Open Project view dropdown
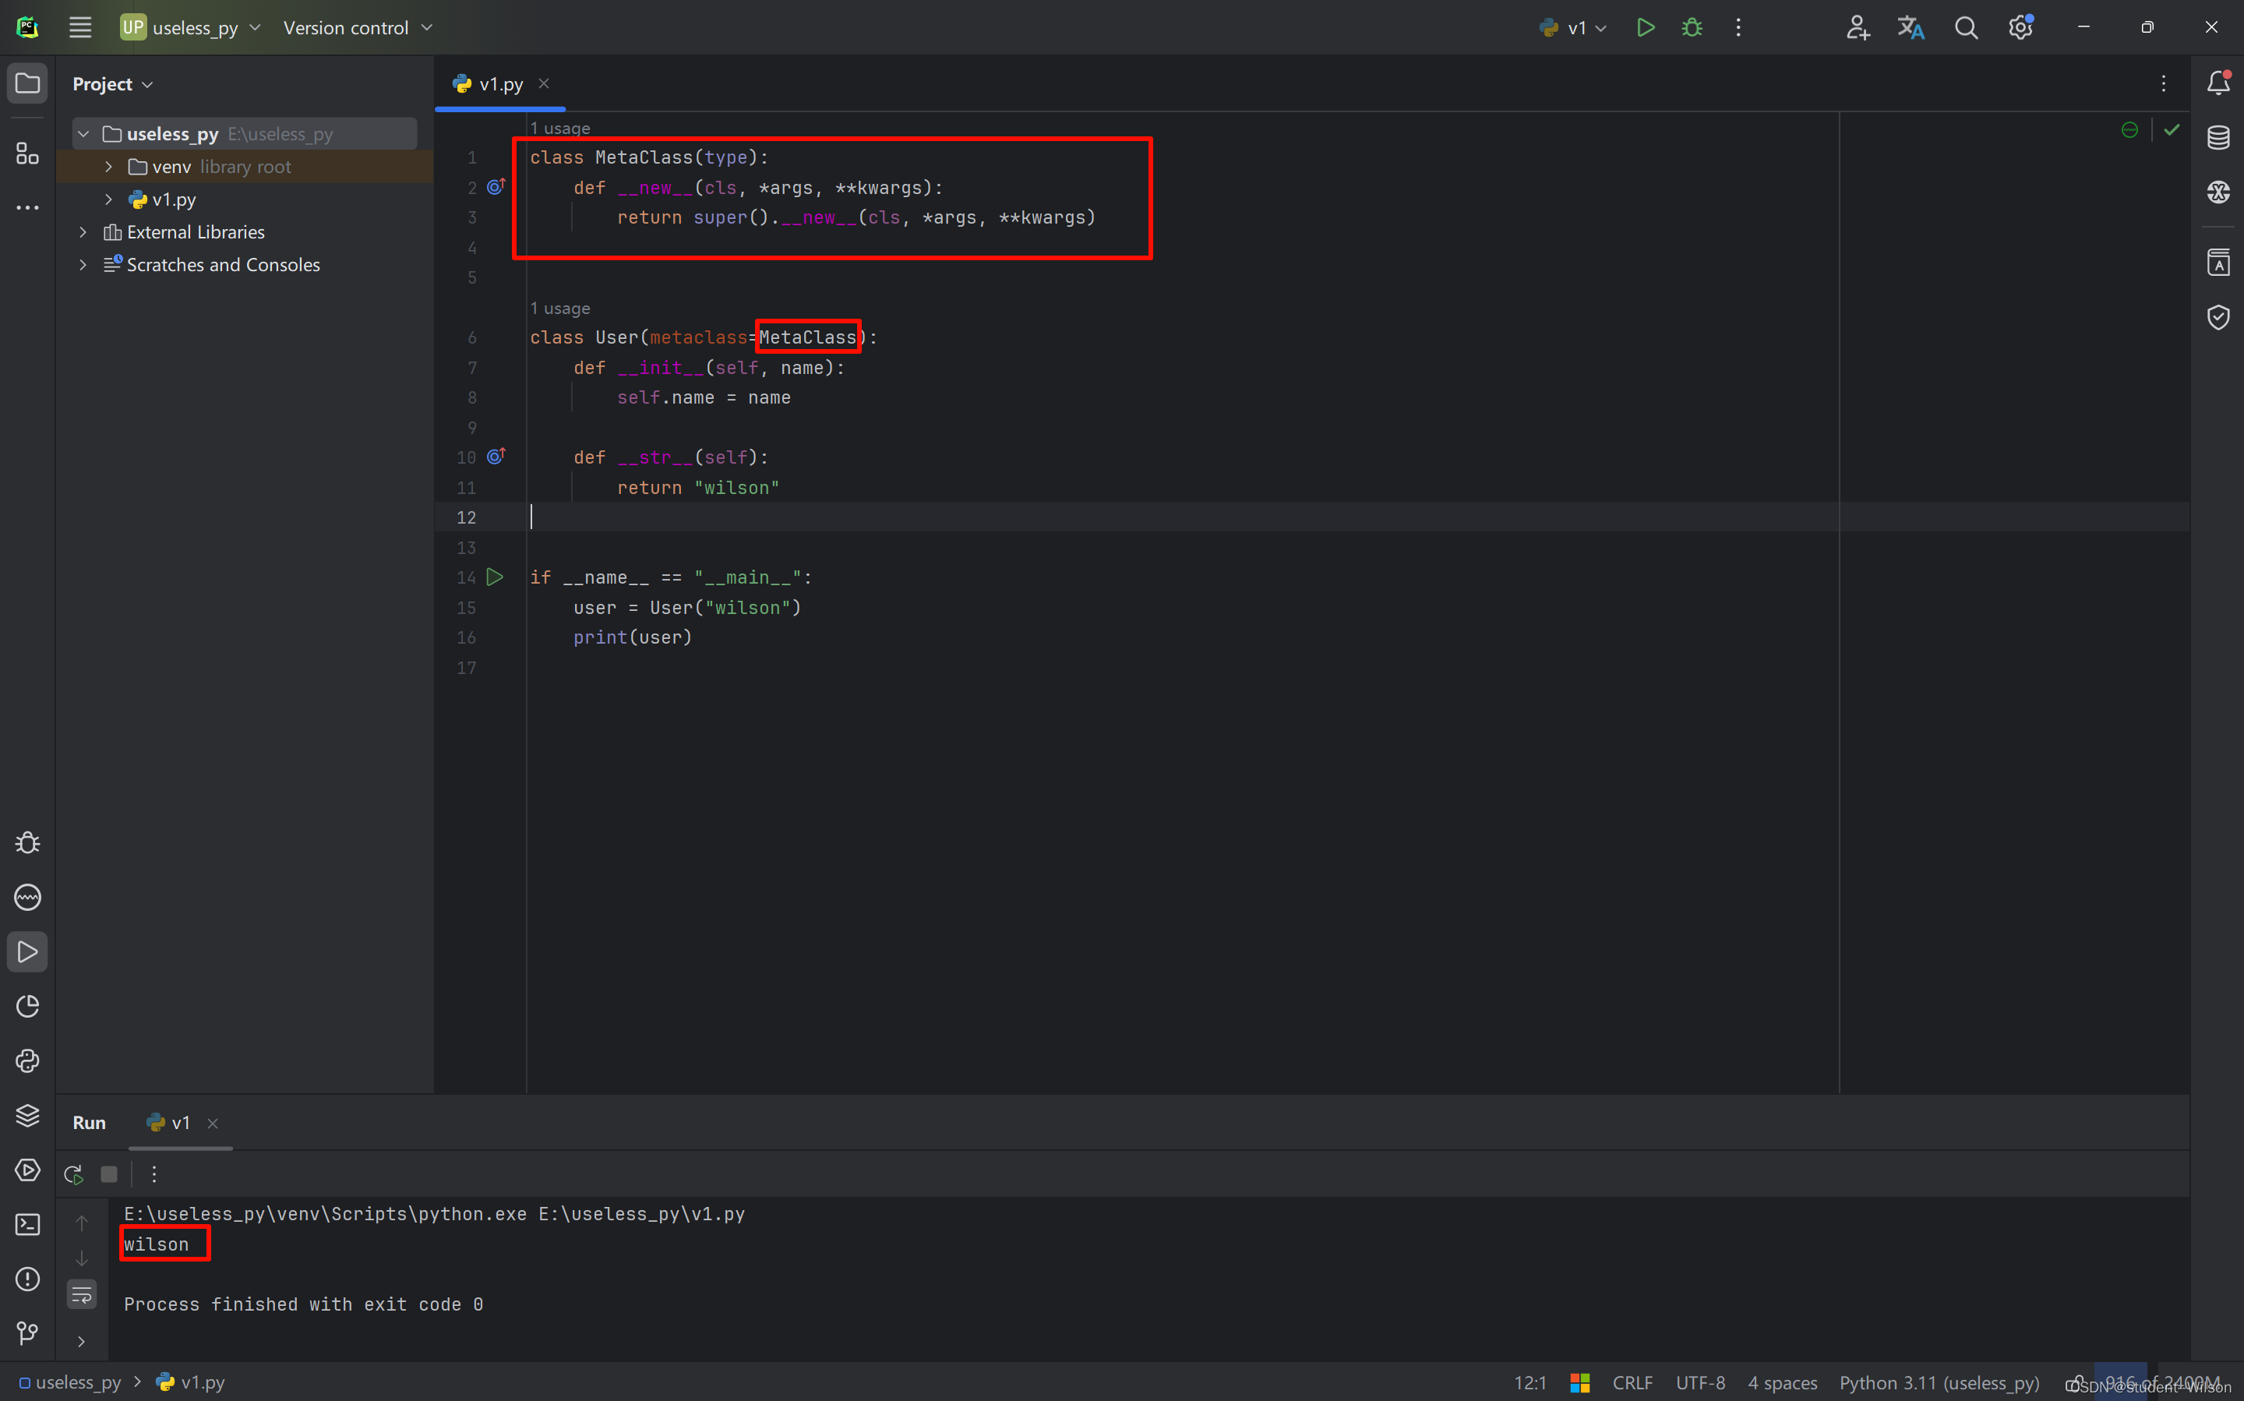 pos(112,84)
